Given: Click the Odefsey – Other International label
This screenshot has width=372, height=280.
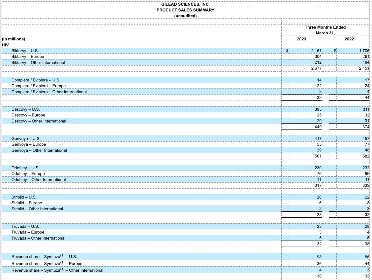Looking at the screenshot, I should [39, 180].
